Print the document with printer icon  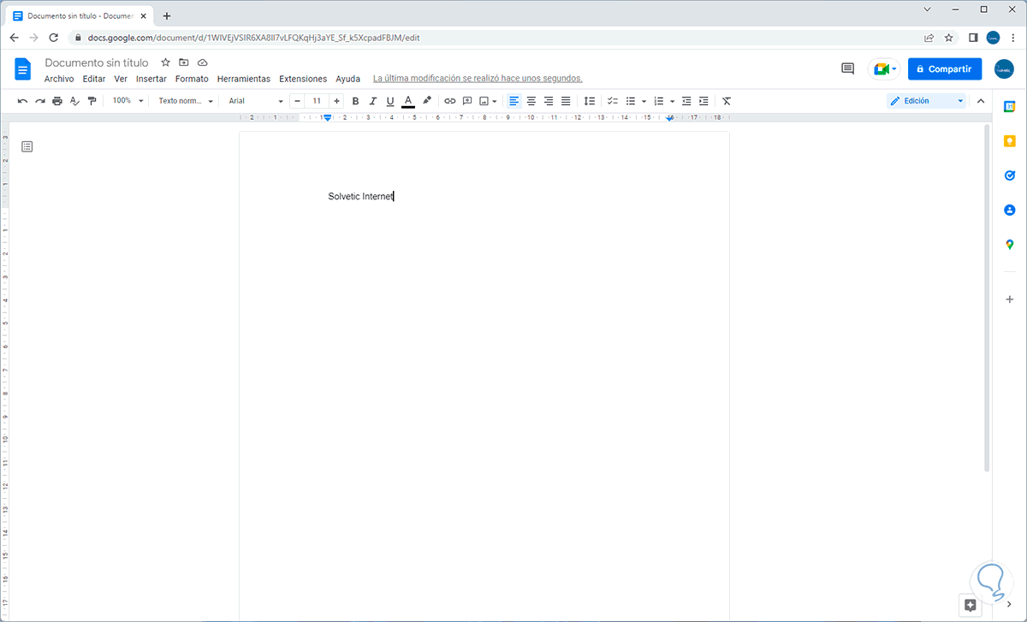pos(57,101)
